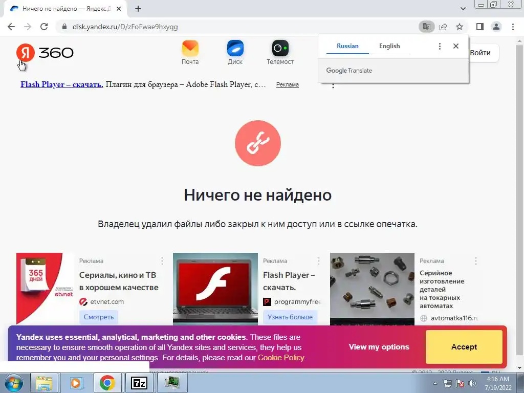This screenshot has height=393, width=524.
Task: Open avtomatka116 ad options dots
Action: coord(476,261)
